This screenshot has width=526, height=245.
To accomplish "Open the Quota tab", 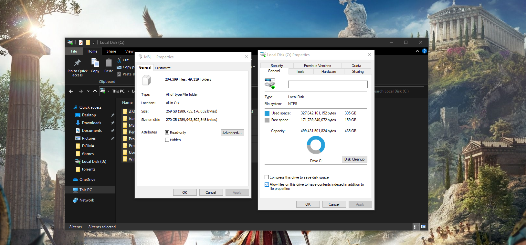I will [356, 66].
